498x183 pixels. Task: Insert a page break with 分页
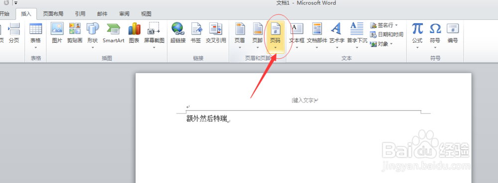click(13, 33)
